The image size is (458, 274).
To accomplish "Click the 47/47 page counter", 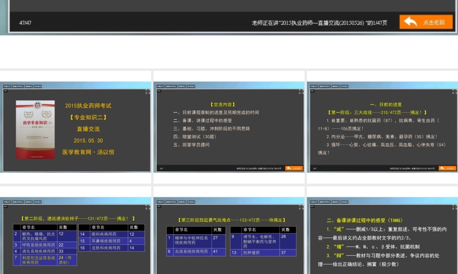I will pos(25,23).
